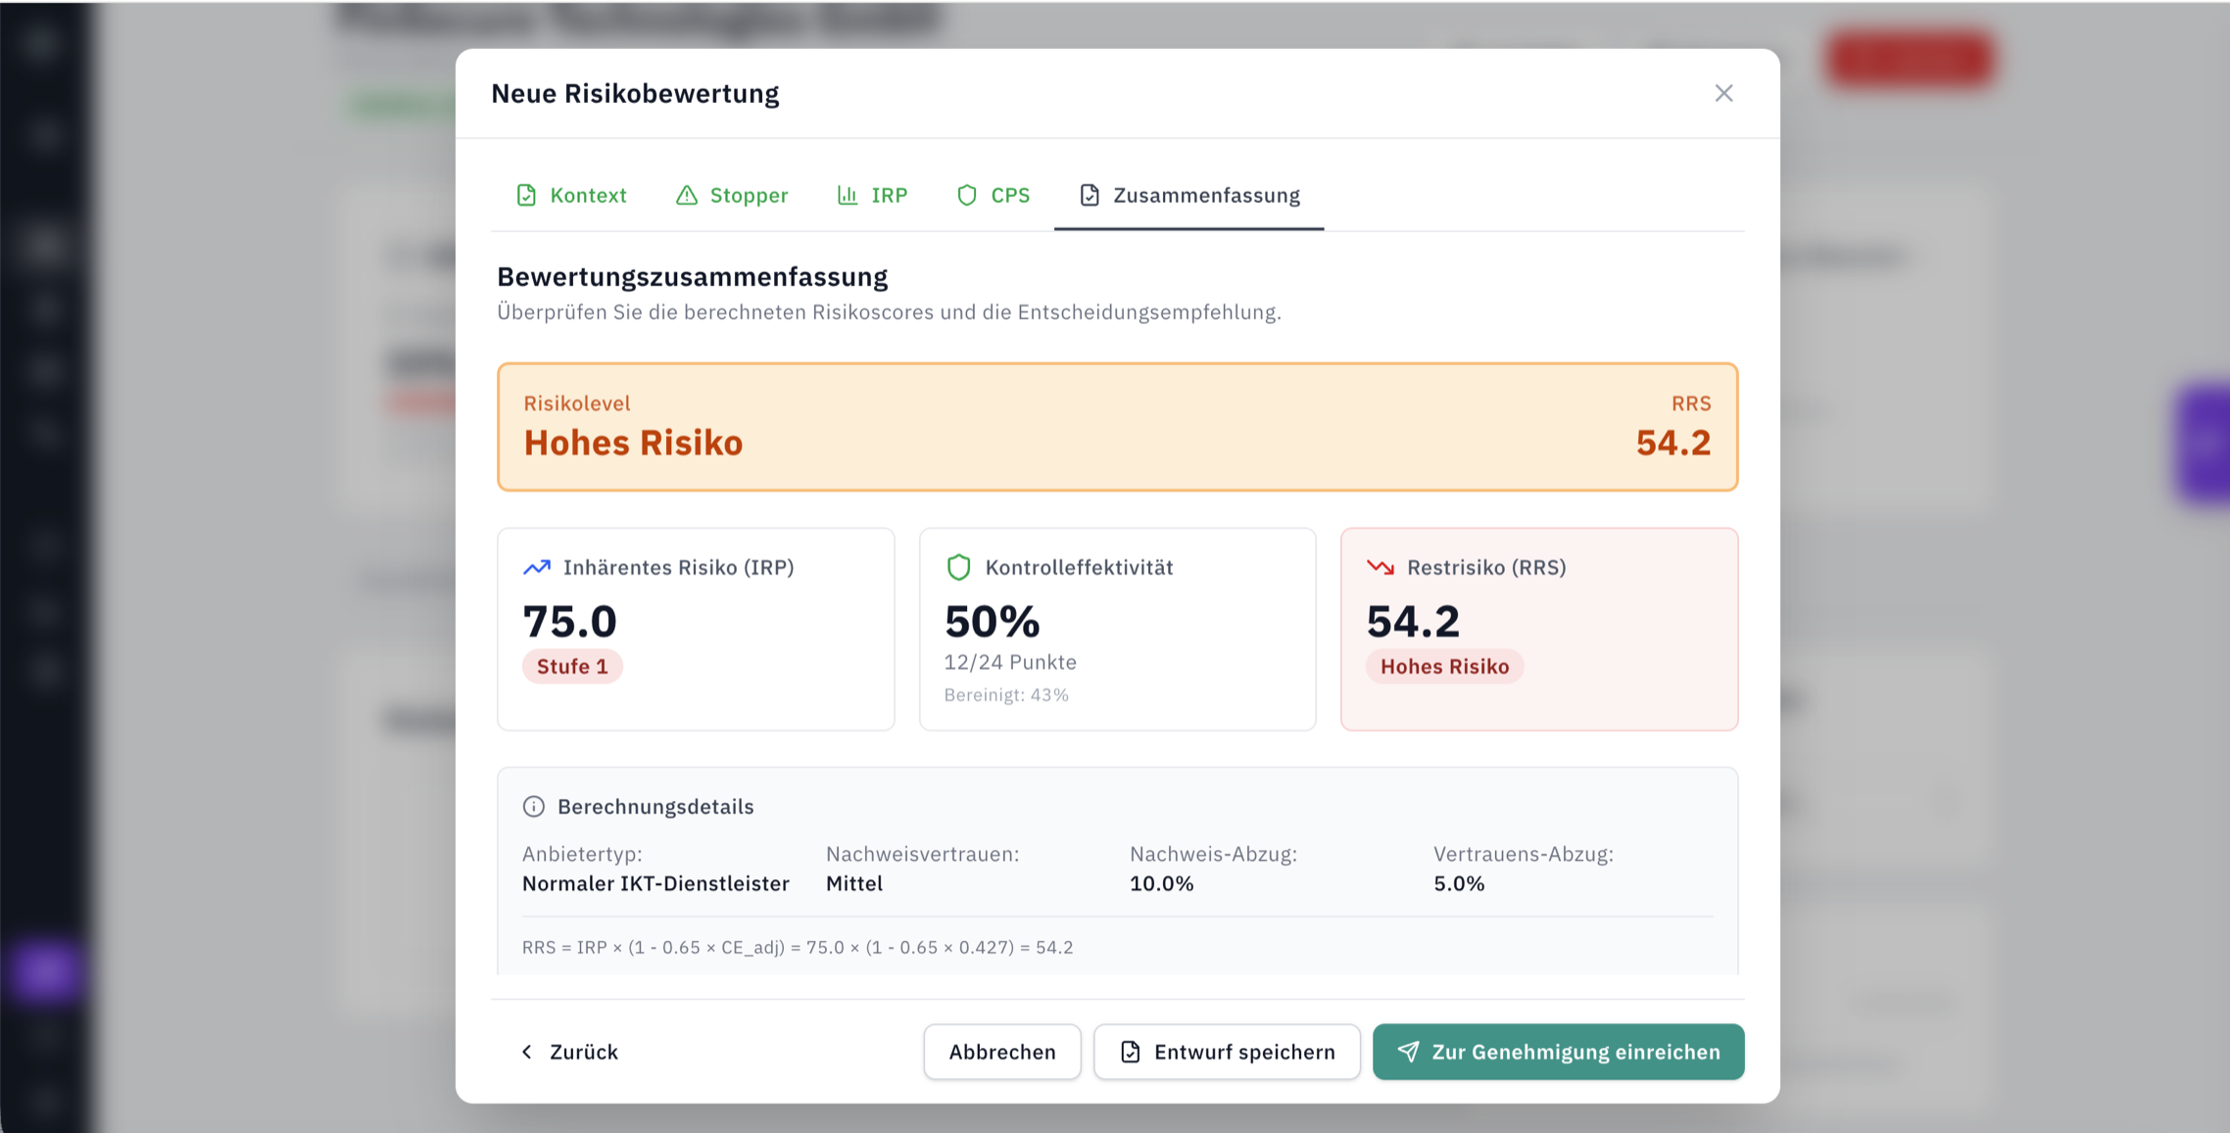Click the Kontext document icon

tap(526, 195)
